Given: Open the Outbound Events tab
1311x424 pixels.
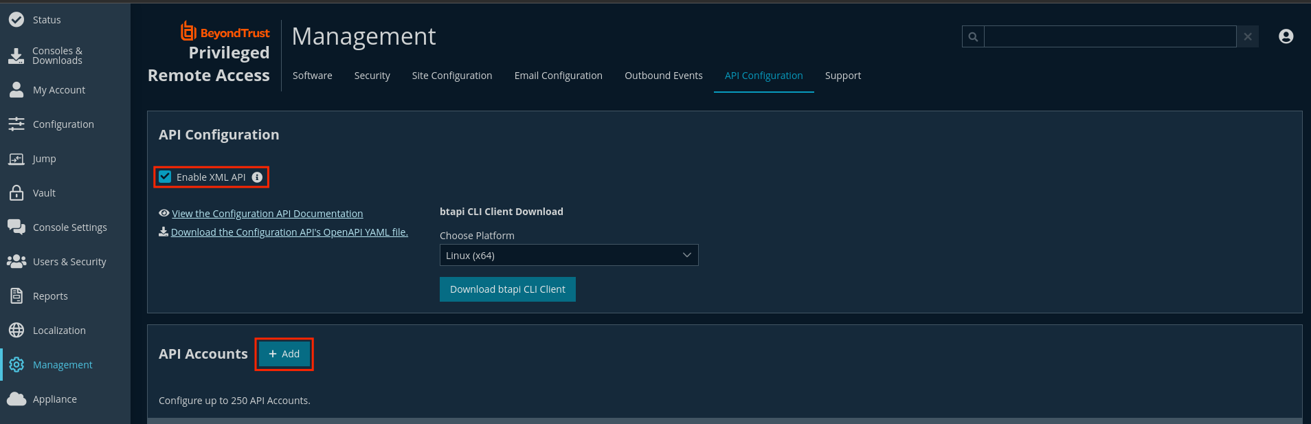Looking at the screenshot, I should (x=664, y=76).
